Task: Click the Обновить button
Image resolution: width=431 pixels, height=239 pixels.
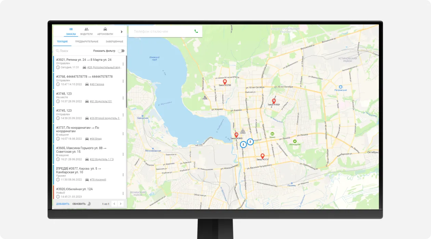Action: click(x=79, y=204)
